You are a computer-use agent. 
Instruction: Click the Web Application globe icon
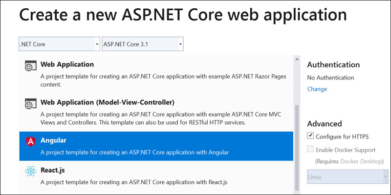30,66
